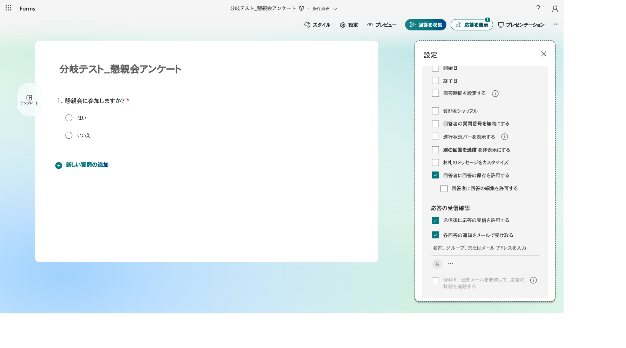Enable お礼のメッセージをカスタマイズ checkbox
This screenshot has width=626, height=348.
[x=435, y=162]
